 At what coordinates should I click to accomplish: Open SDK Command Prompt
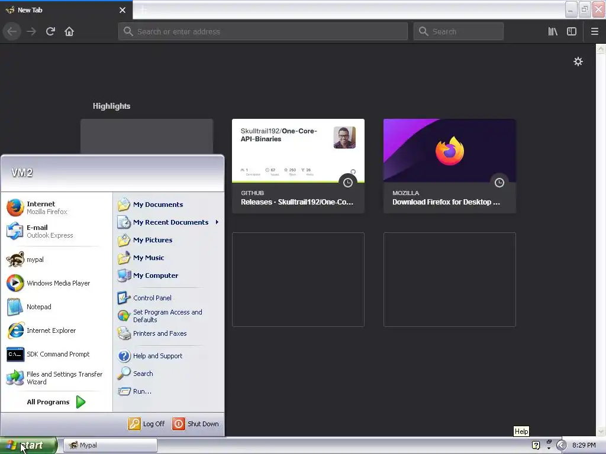point(56,354)
